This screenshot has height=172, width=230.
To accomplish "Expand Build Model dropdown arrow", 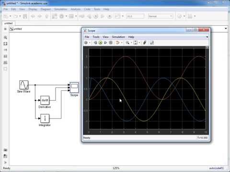I will [195, 16].
